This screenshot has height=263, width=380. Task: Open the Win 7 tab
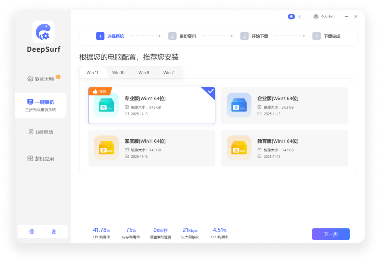tap(168, 73)
